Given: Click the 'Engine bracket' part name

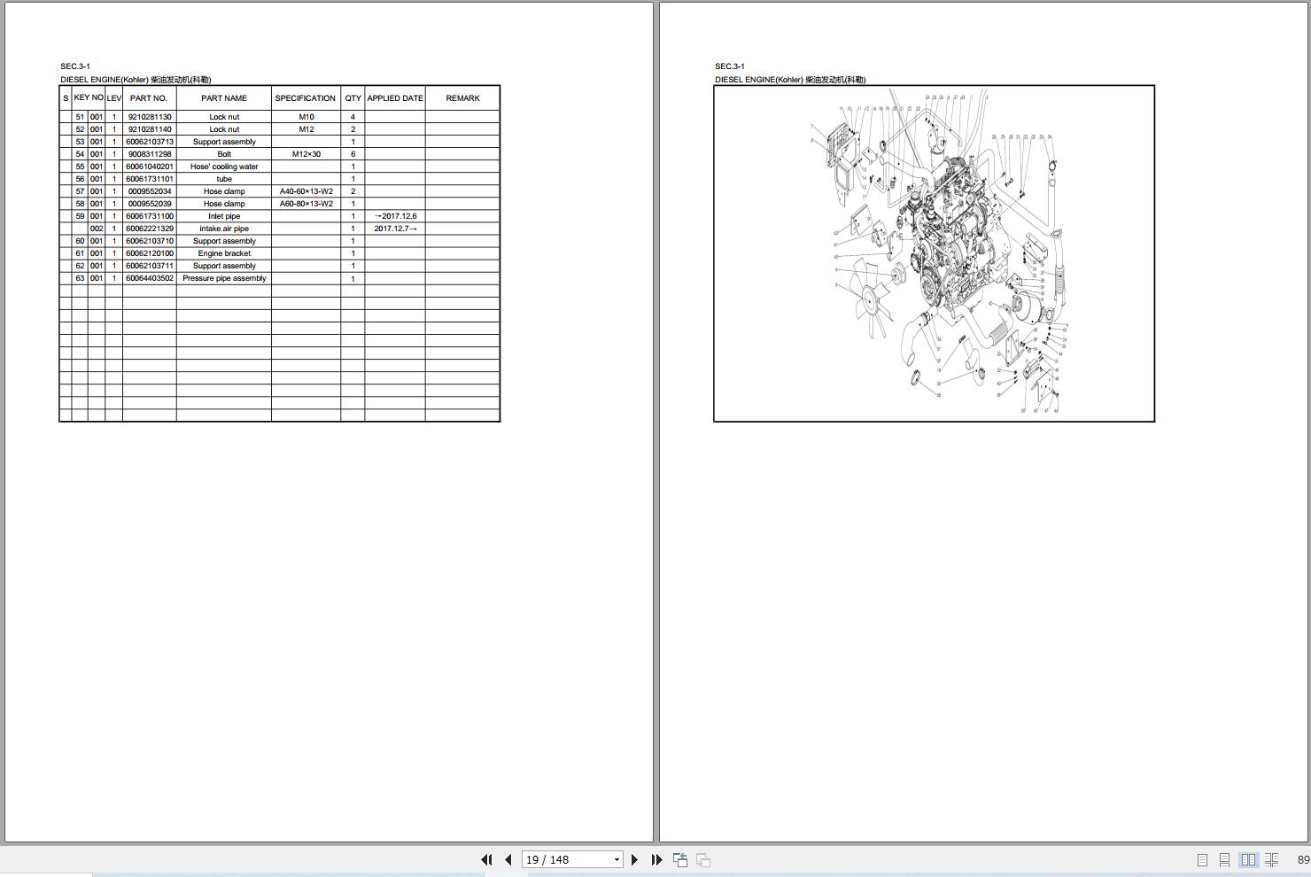Looking at the screenshot, I should [x=224, y=253].
